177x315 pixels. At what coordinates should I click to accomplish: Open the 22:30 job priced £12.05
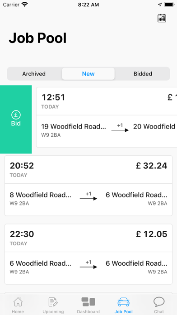click(x=88, y=254)
